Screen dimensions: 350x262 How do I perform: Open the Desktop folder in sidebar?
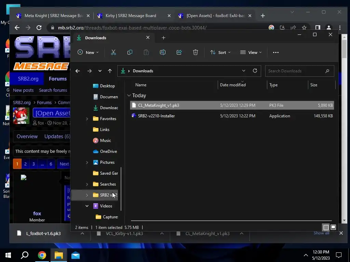(104, 86)
